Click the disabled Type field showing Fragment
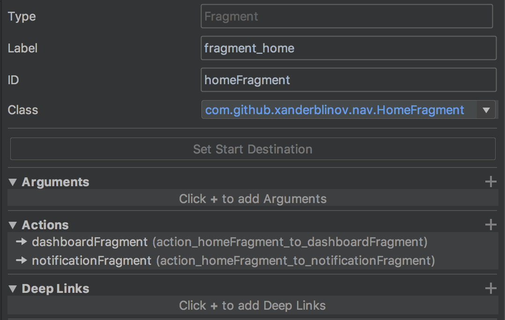 tap(346, 17)
